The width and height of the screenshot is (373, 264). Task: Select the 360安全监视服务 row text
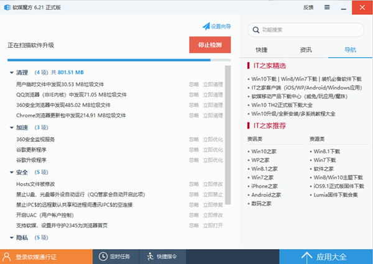tap(35, 140)
